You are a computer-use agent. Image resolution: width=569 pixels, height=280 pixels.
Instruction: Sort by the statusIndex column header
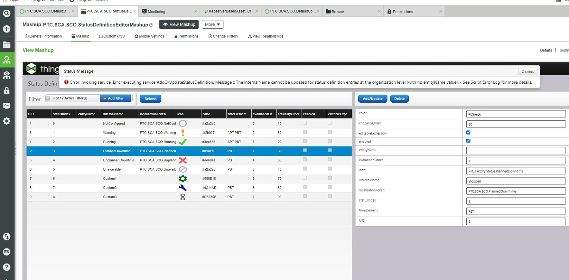point(64,114)
